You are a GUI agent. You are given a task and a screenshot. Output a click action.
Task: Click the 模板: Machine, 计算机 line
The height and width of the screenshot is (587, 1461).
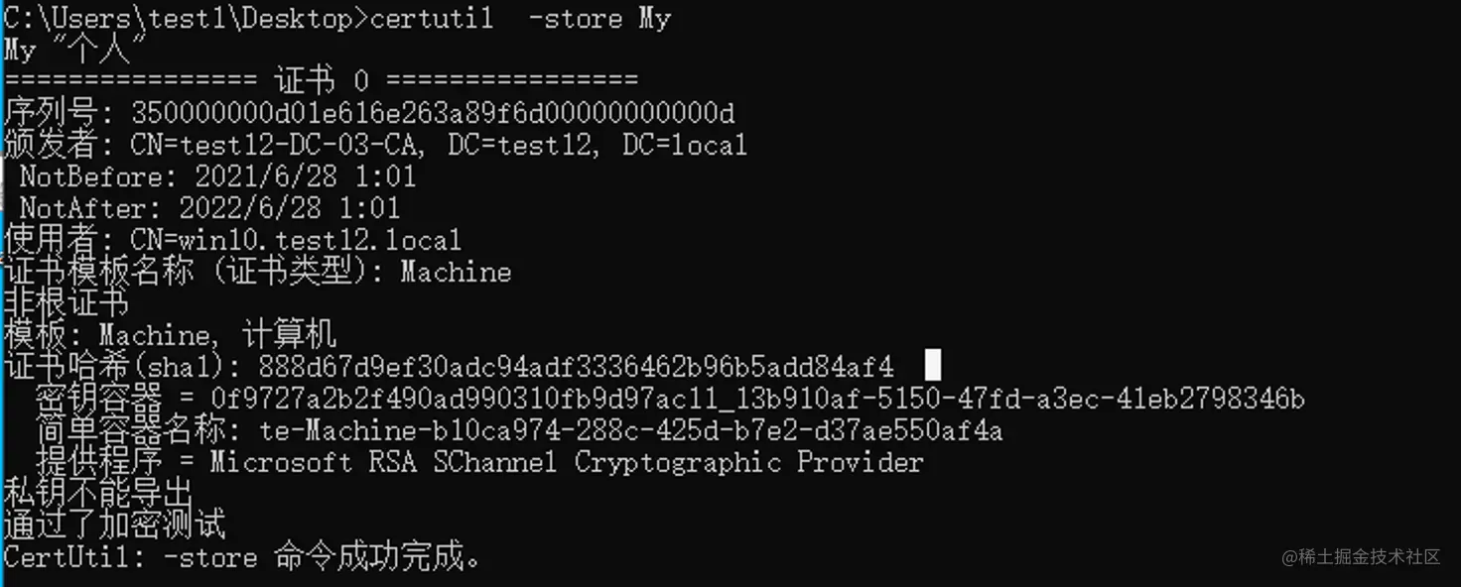pyautogui.click(x=170, y=335)
